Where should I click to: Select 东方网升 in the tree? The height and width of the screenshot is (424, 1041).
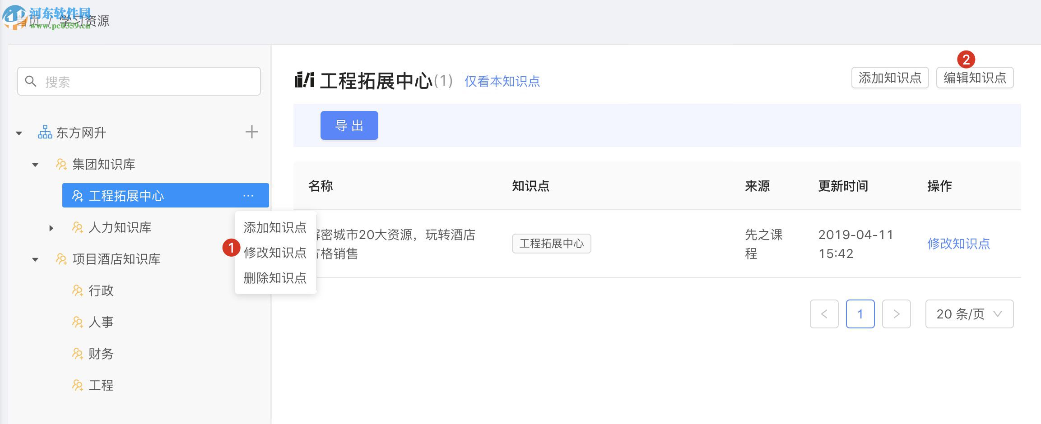click(81, 133)
